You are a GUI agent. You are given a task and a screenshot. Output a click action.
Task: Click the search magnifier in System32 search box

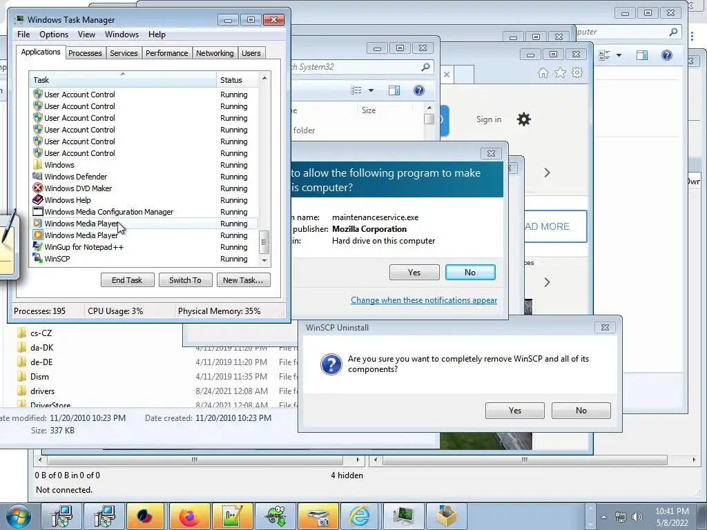click(425, 67)
